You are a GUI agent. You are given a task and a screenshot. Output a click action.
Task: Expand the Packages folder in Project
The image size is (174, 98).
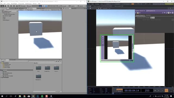(x=1, y=77)
